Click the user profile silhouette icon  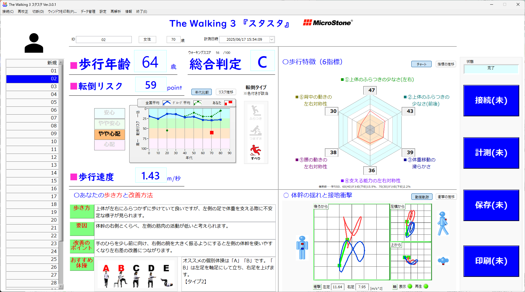tap(34, 43)
